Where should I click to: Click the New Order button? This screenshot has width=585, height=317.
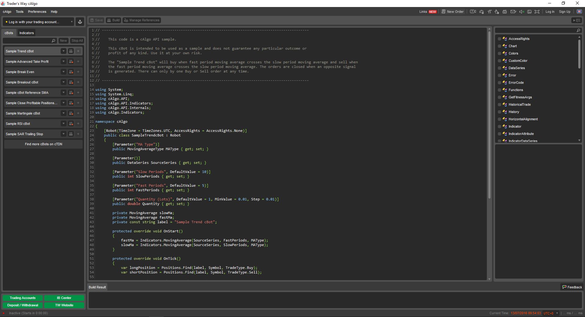tap(453, 12)
